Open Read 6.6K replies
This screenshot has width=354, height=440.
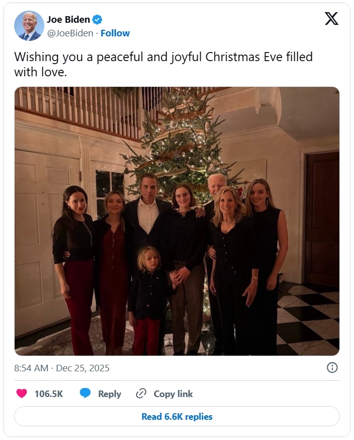pos(177,417)
